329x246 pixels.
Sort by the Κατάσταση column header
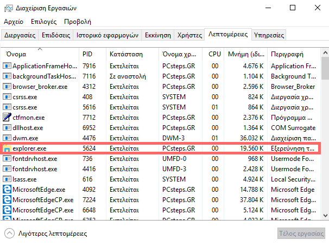click(132, 54)
